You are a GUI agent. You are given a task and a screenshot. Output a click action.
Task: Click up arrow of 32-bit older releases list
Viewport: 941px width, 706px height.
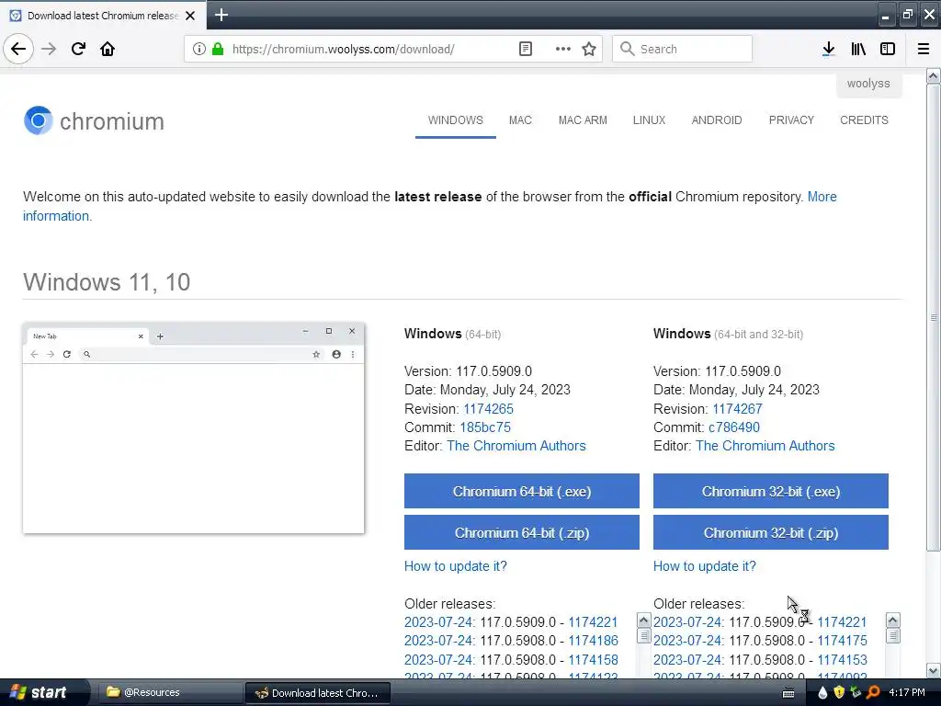(893, 621)
